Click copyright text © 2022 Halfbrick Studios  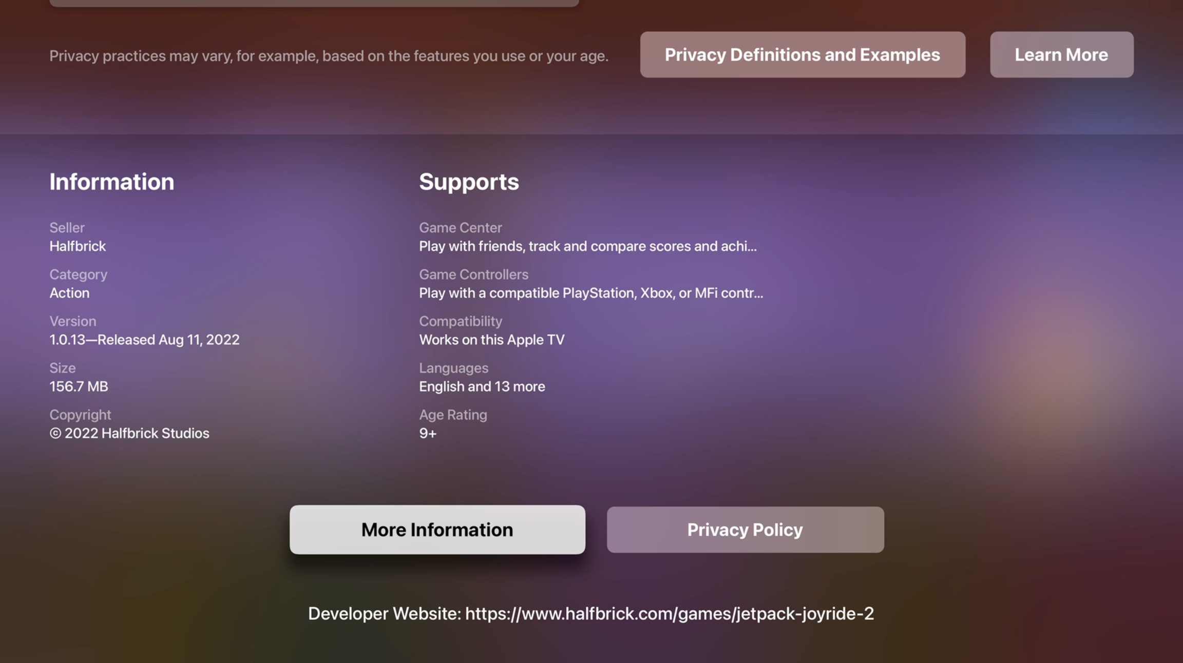coord(129,433)
